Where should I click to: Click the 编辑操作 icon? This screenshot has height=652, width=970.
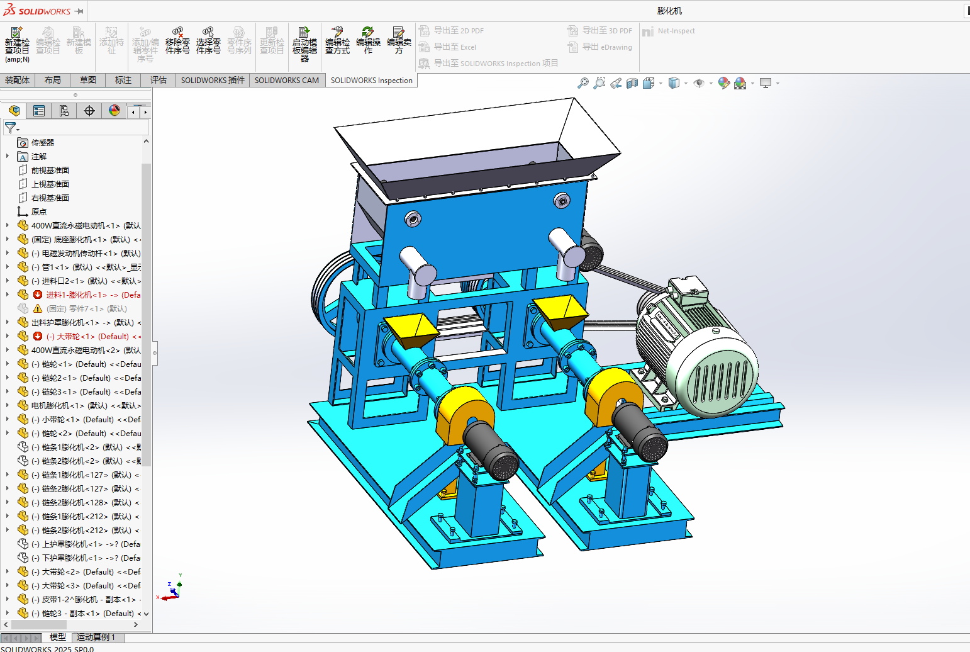[x=368, y=41]
